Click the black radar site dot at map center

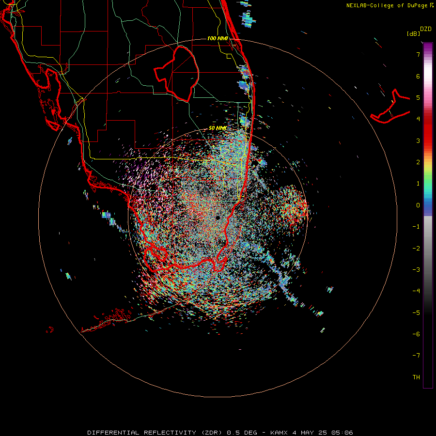[218, 218]
